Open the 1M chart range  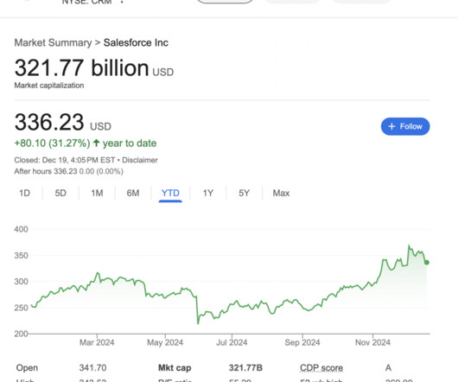click(x=97, y=193)
